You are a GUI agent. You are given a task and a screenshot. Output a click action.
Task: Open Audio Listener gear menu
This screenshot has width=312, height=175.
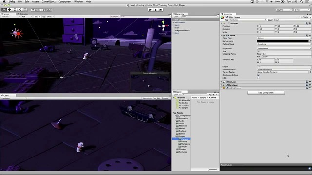click(x=310, y=87)
